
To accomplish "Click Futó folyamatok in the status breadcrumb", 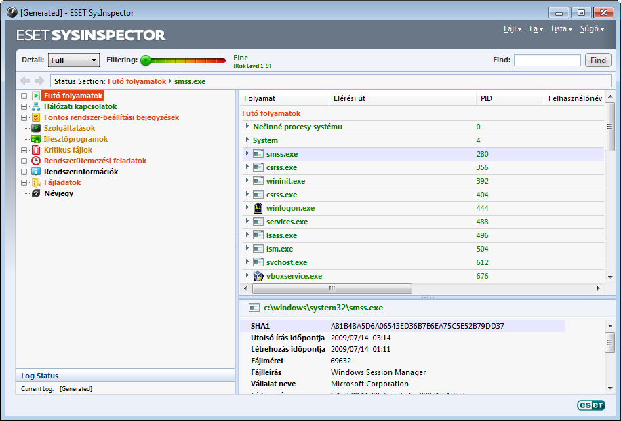I will tap(137, 81).
